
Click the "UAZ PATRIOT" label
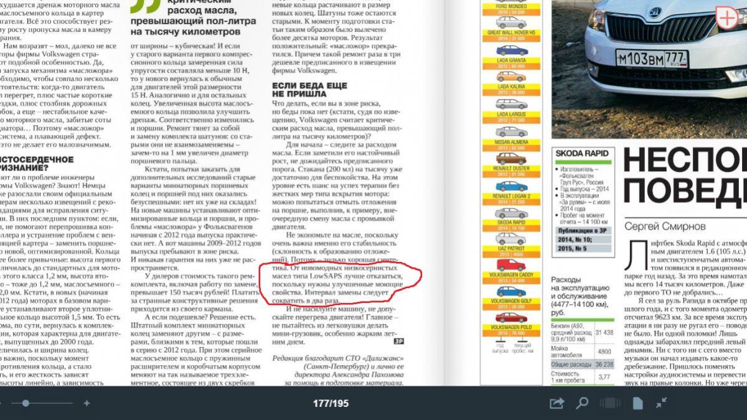click(511, 249)
